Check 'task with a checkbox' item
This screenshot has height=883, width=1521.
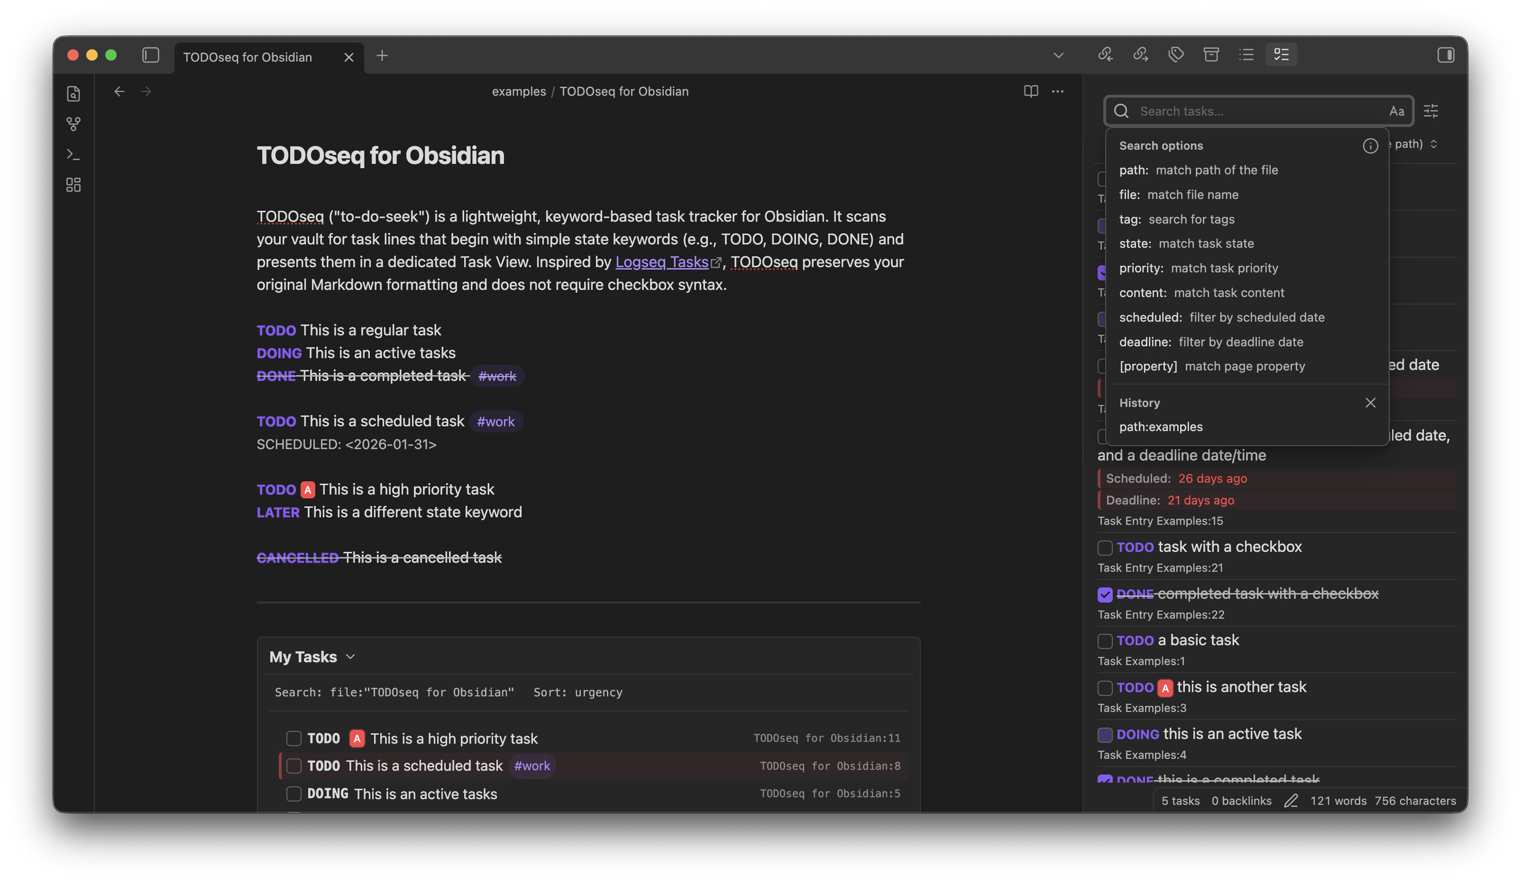1105,548
